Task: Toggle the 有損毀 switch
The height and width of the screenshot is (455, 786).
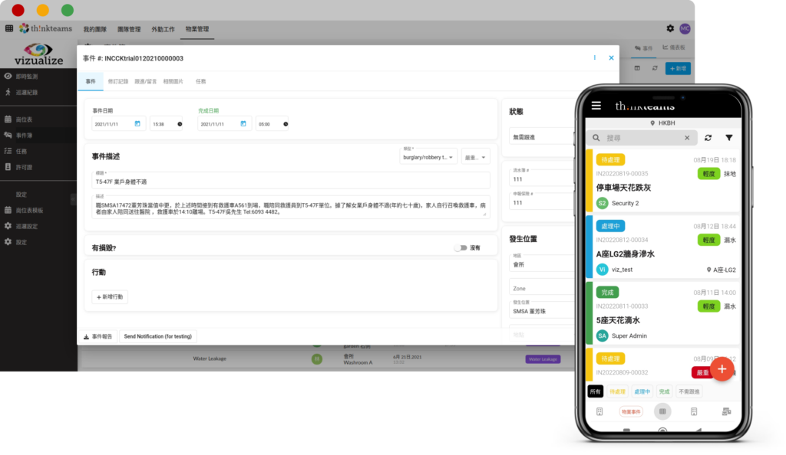Action: [x=460, y=248]
